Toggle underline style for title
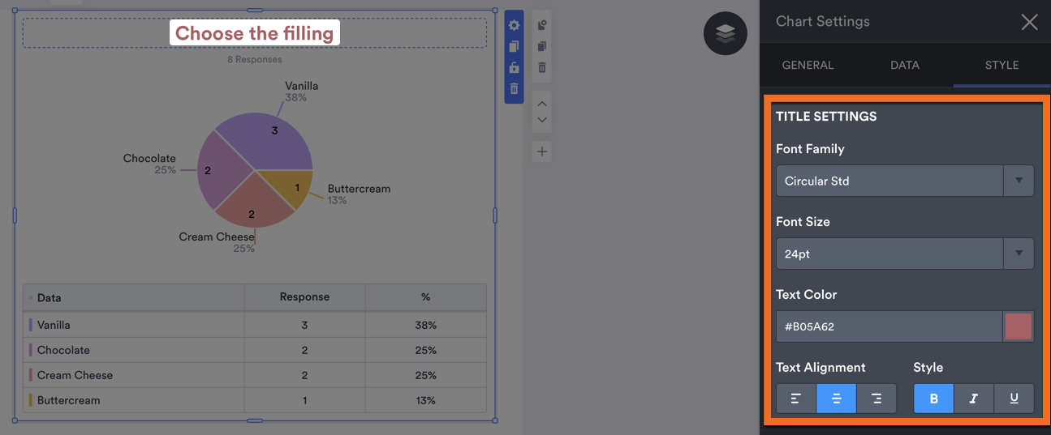The image size is (1051, 435). [x=1014, y=399]
